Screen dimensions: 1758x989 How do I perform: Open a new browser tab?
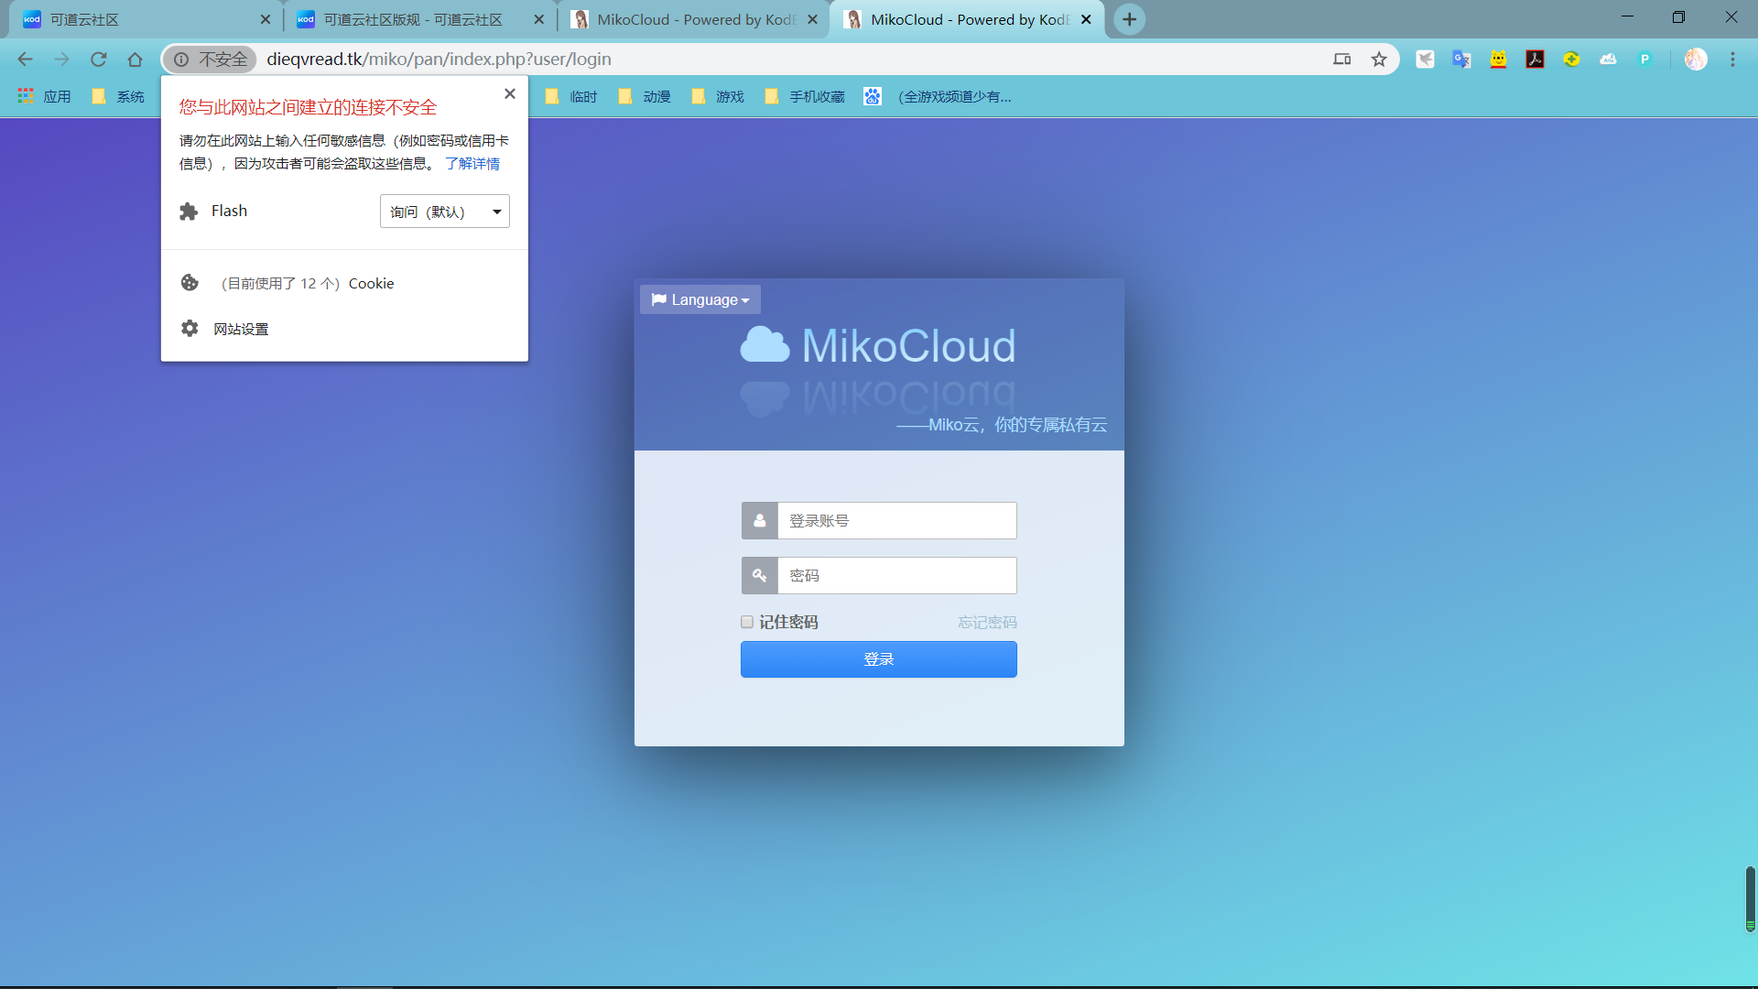click(x=1130, y=19)
